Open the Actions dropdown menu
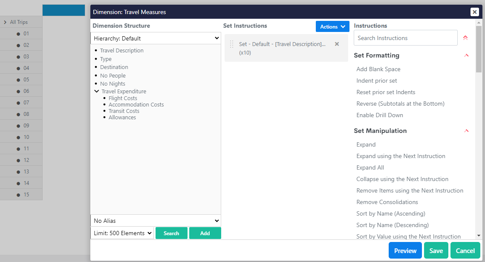This screenshot has height=262, width=485. click(332, 26)
